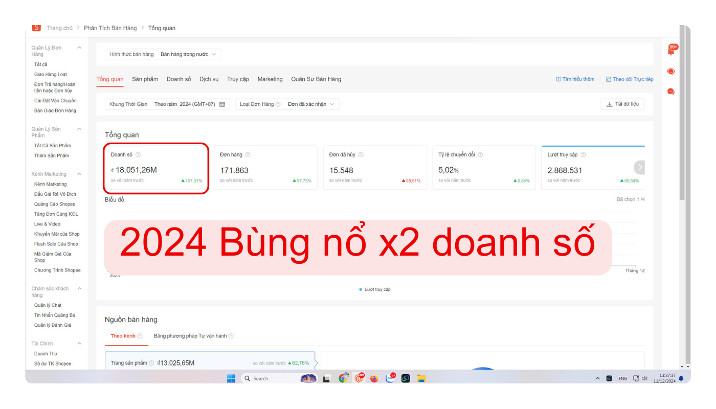This screenshot has height=409, width=716.
Task: Click the help icon beside Tỷ lệ chuyển đổi
Action: 480,155
